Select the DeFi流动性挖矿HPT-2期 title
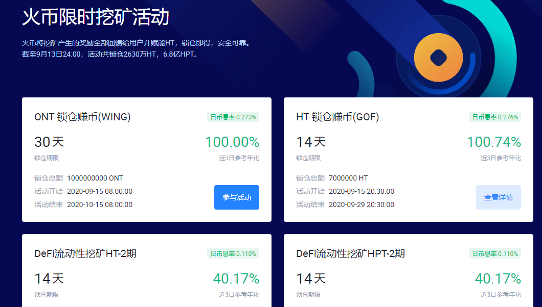Viewport: 542px width, 307px height. [x=350, y=253]
